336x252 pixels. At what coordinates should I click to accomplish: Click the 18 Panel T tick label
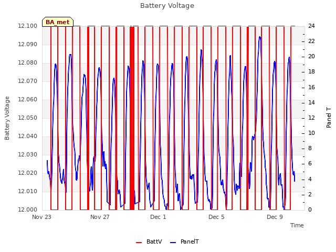311,72
